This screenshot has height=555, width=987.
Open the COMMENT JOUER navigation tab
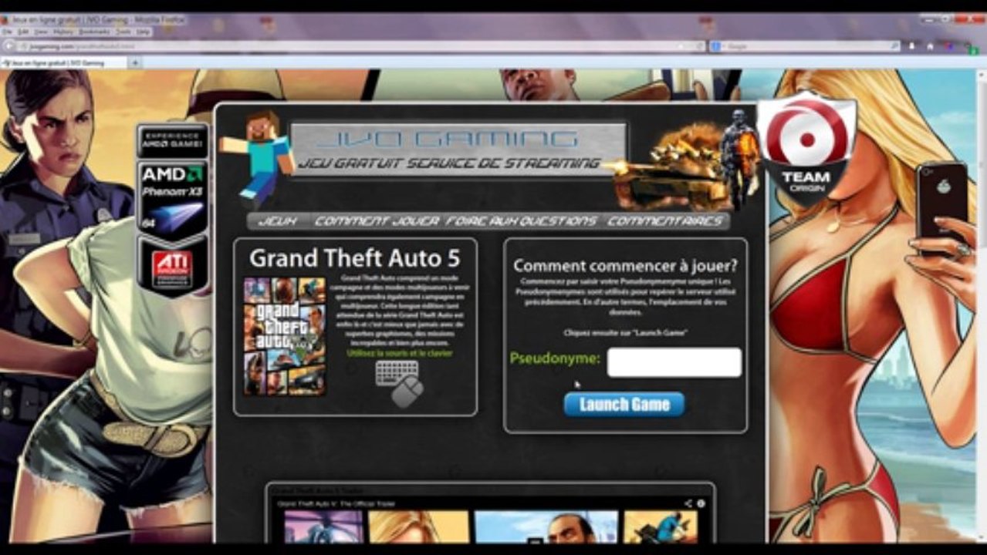(x=377, y=221)
